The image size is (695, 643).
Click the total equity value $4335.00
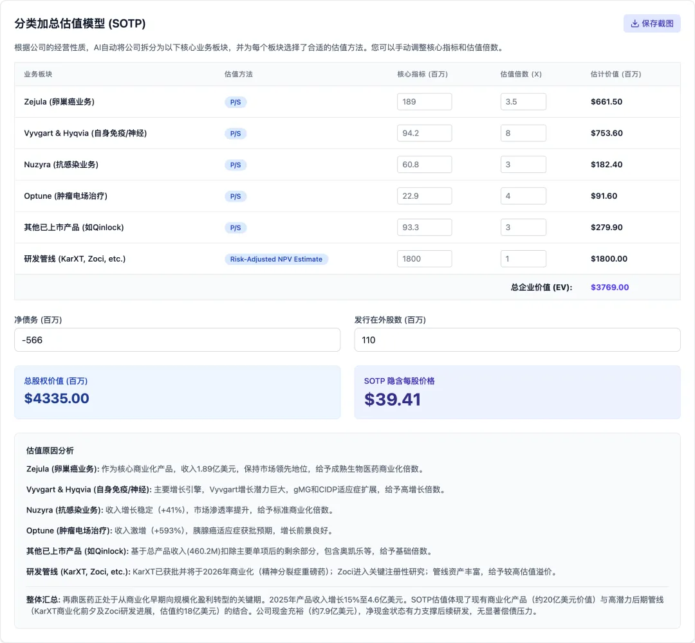(57, 398)
